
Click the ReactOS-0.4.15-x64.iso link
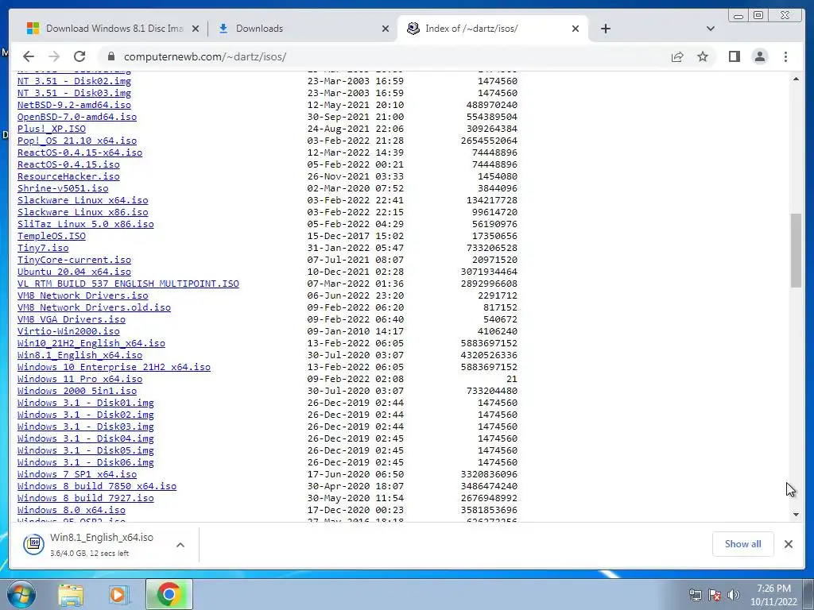pos(80,152)
